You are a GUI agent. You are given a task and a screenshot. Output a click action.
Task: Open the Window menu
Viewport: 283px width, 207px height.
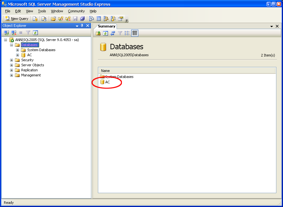57,11
